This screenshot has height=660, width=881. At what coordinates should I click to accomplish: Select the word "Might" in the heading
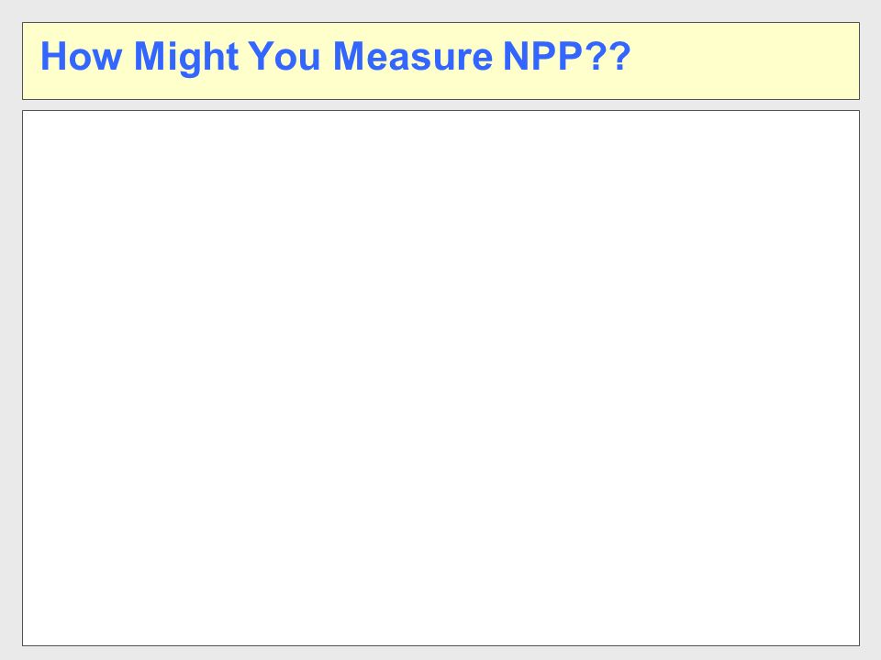coord(186,58)
